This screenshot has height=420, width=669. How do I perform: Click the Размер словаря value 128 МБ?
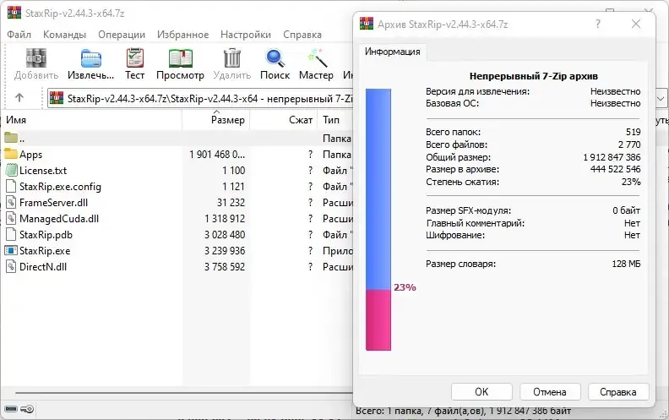point(626,264)
